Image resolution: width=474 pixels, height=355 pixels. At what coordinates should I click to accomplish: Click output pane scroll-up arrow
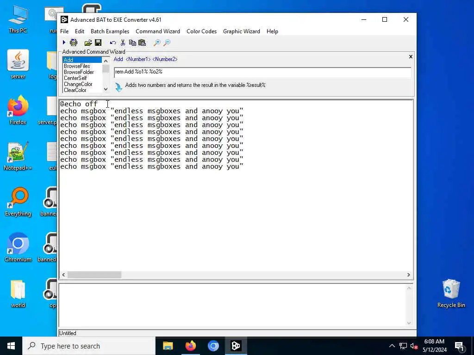[x=409, y=288]
